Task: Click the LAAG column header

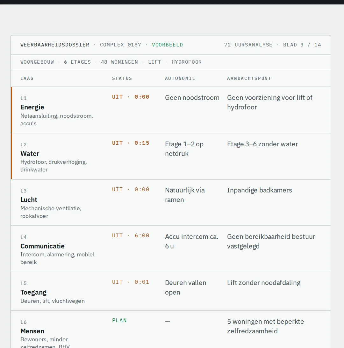Action: tap(27, 78)
